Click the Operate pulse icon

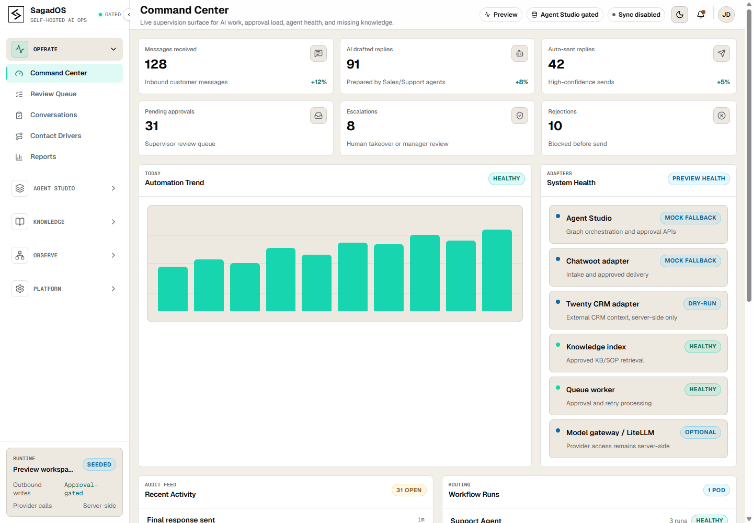pyautogui.click(x=20, y=49)
